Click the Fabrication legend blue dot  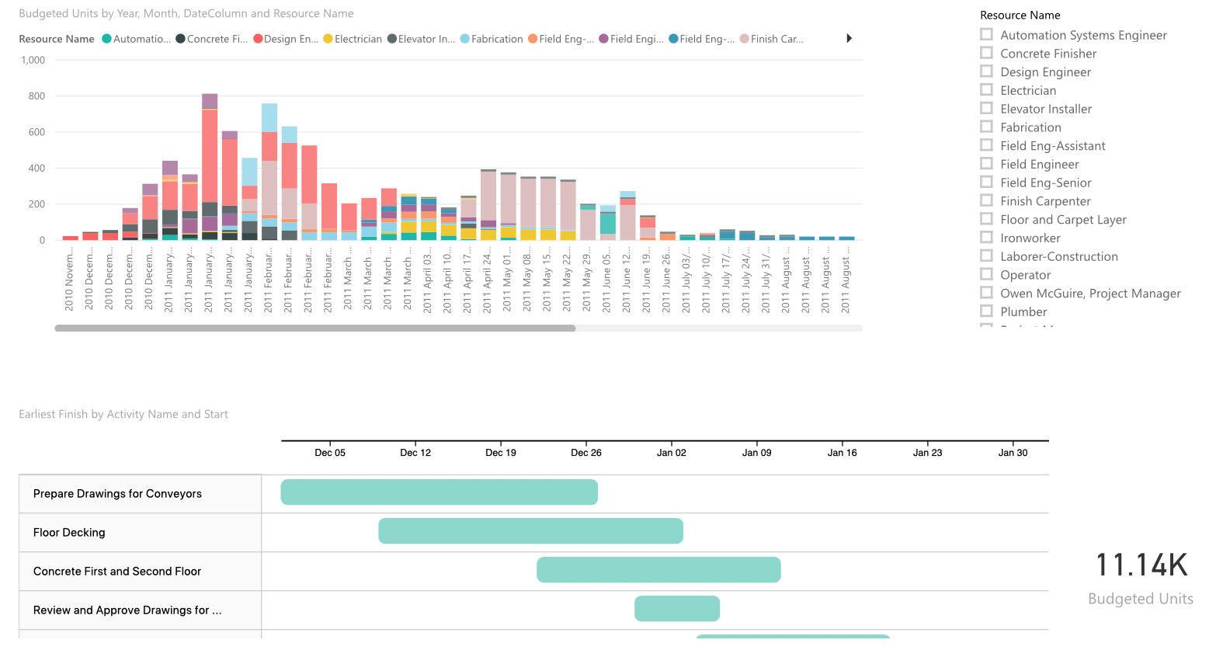(x=464, y=39)
